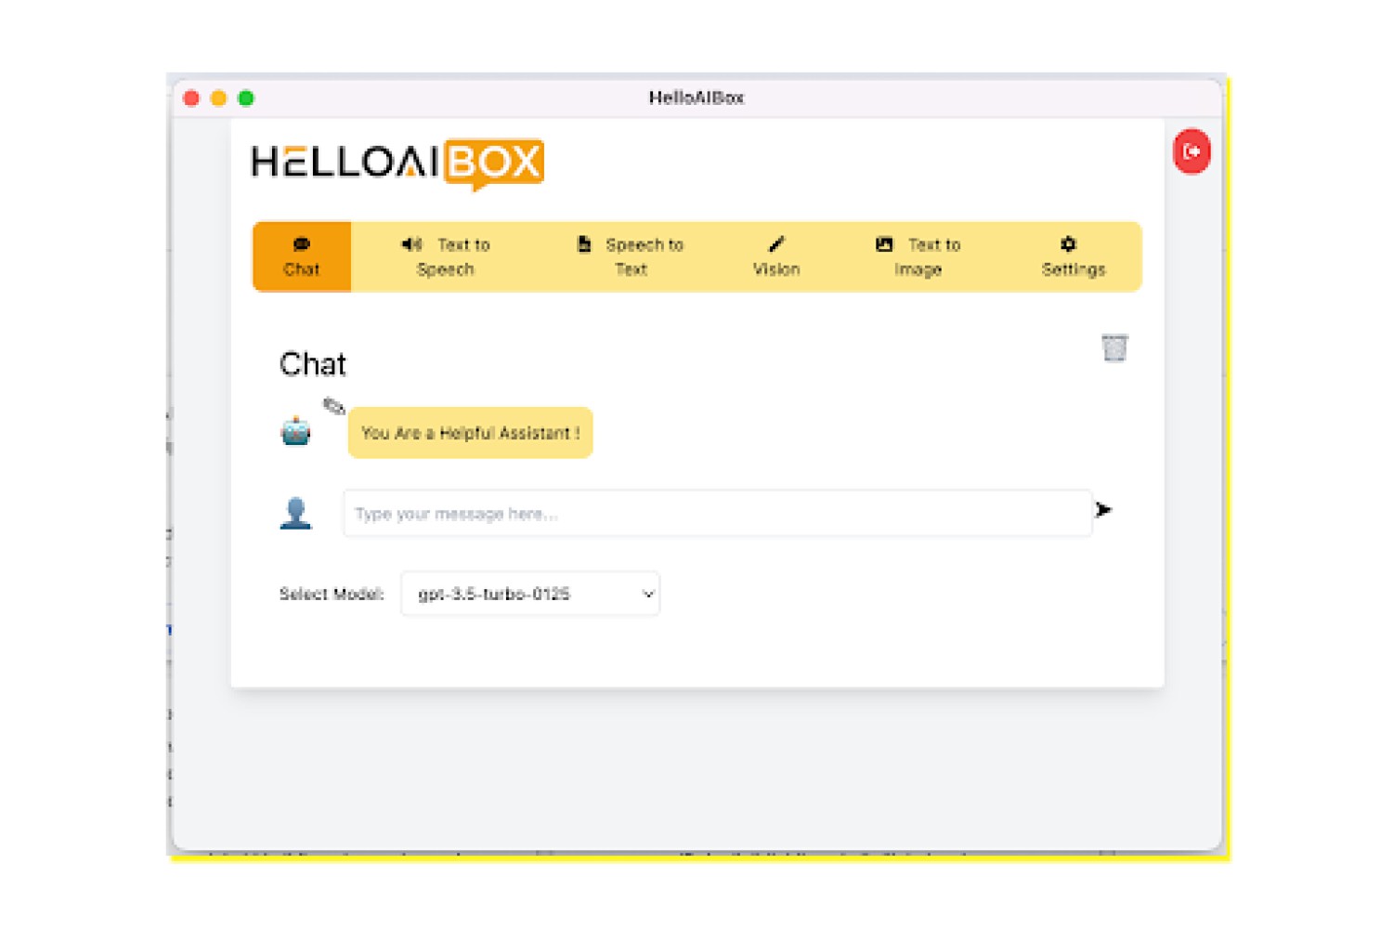Switch to Text to Speech tab
This screenshot has height=929, width=1393.
pos(446,256)
